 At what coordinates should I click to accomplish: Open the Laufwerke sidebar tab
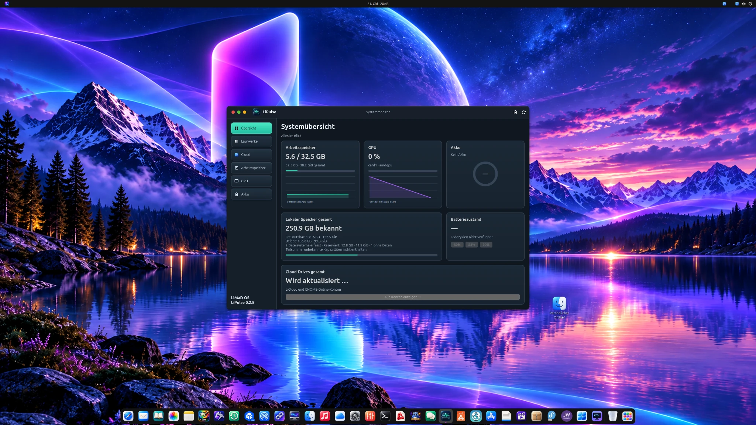pos(251,141)
